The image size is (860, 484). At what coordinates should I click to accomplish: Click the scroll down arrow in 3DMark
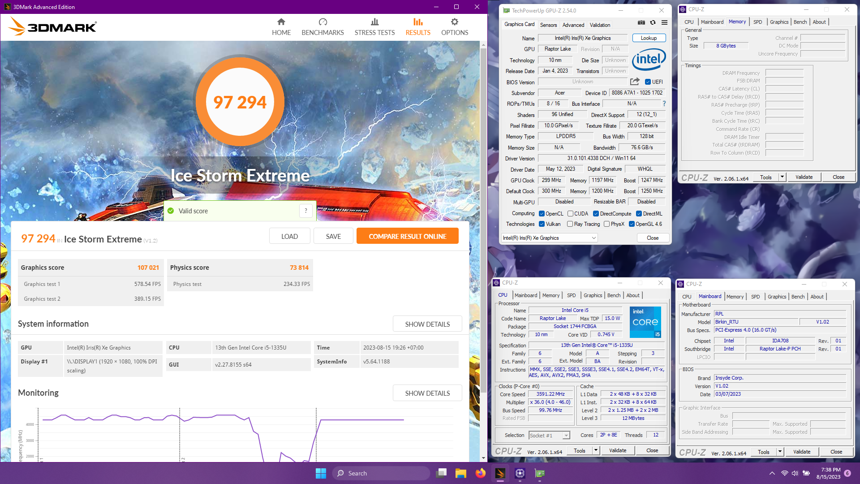(x=483, y=458)
